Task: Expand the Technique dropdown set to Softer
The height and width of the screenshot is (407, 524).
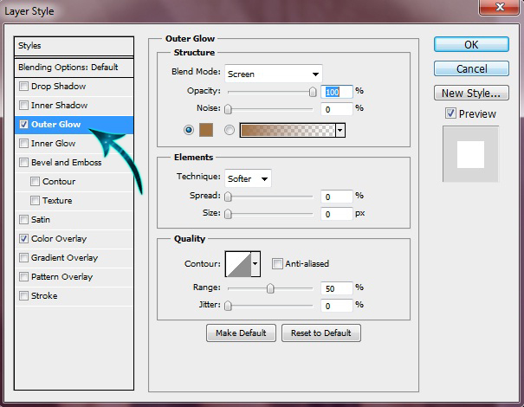Action: tap(248, 178)
